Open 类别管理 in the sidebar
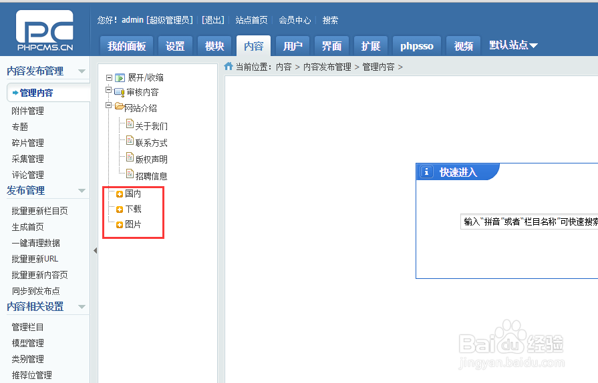 [x=28, y=359]
